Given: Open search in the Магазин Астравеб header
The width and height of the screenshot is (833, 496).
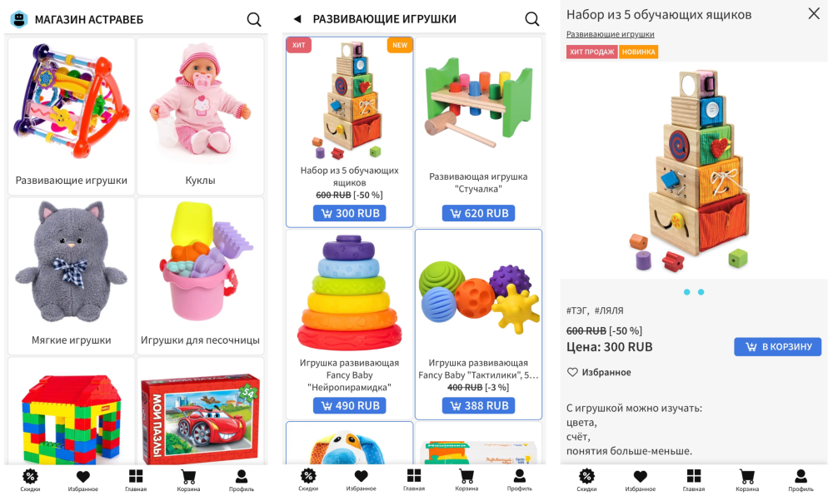Looking at the screenshot, I should point(254,20).
